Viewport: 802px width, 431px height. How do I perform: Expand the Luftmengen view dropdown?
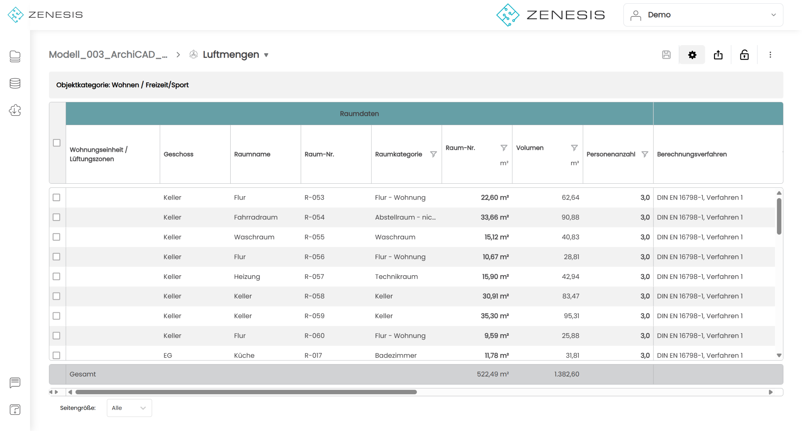(x=266, y=55)
